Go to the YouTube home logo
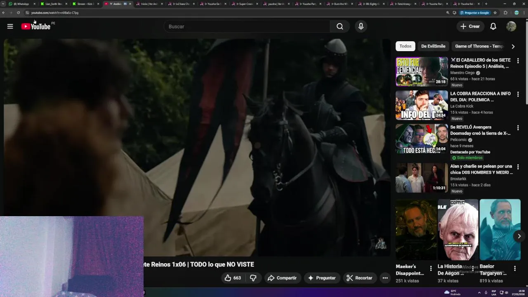 tap(36, 26)
